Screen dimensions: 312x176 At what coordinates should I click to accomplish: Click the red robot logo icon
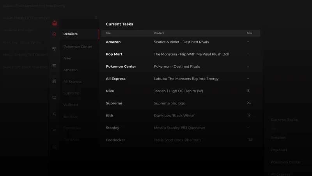55,23
